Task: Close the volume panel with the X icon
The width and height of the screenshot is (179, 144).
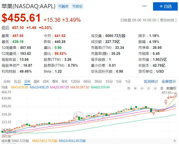Action: pos(175,141)
